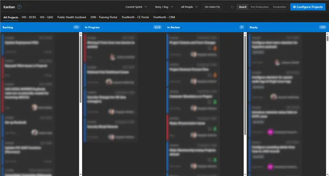Viewport: 329px width, 176px height.
Task: Switch to Pre-Production view
Action: click(x=259, y=7)
